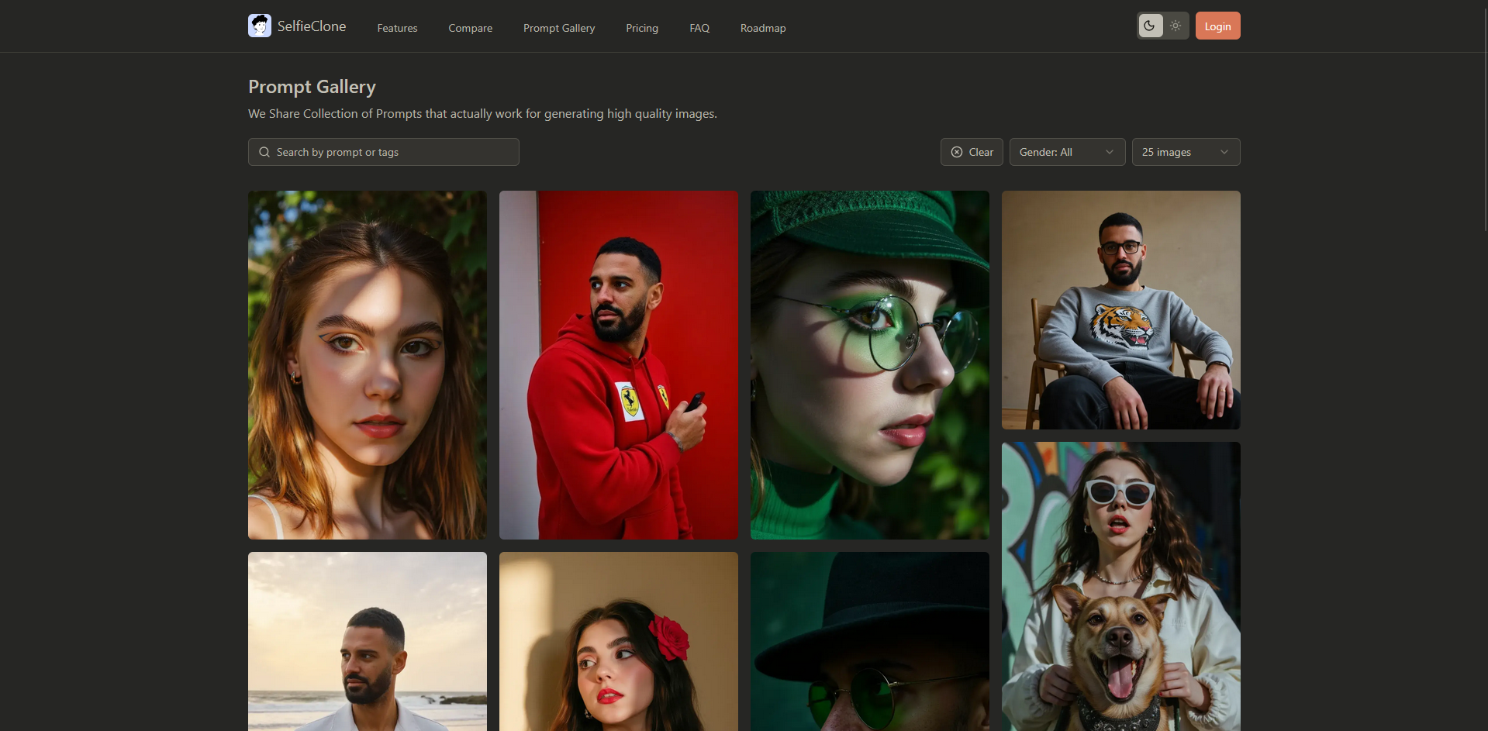
Task: Click the SelfieClone logo avatar icon
Action: (x=260, y=26)
